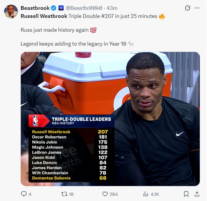Click the 43m timestamp link
207x201 pixels.
[x=112, y=8]
